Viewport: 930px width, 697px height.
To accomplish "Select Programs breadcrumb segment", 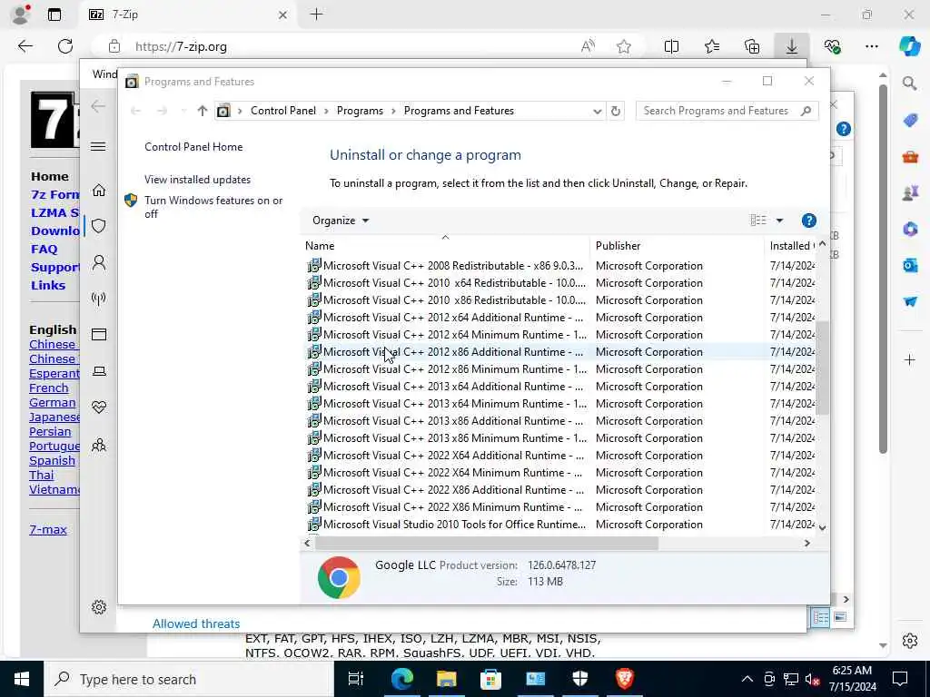I will pos(360,111).
